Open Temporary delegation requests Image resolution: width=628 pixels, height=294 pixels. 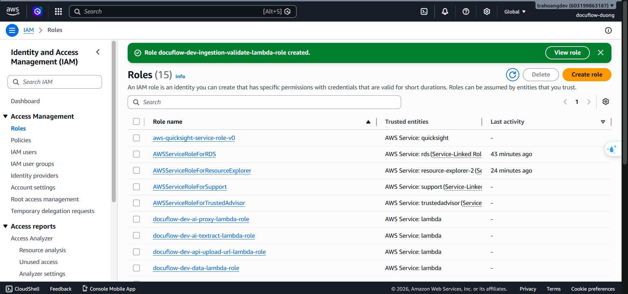(53, 211)
